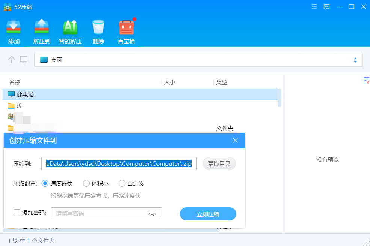The image size is (370, 246).
Task: Click inside the compression path input field
Action: [x=119, y=164]
